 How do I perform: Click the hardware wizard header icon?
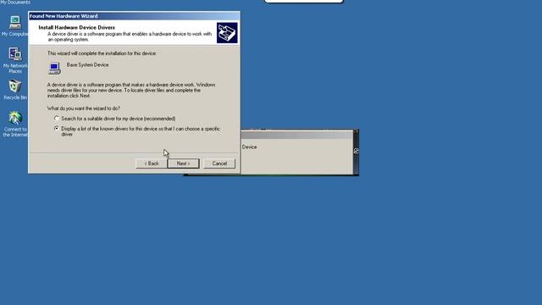(x=227, y=33)
